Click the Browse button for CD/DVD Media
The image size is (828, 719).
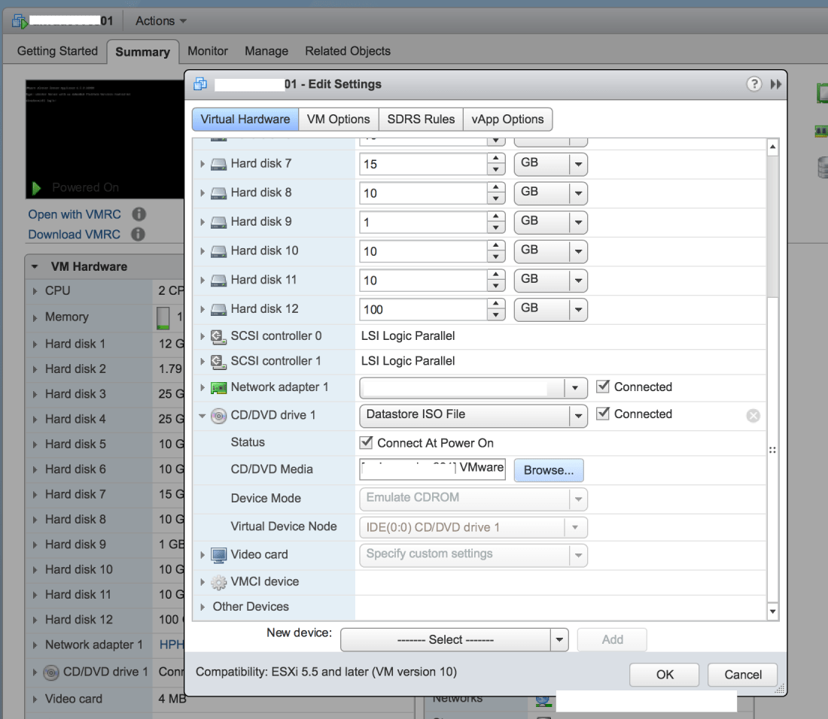[548, 470]
